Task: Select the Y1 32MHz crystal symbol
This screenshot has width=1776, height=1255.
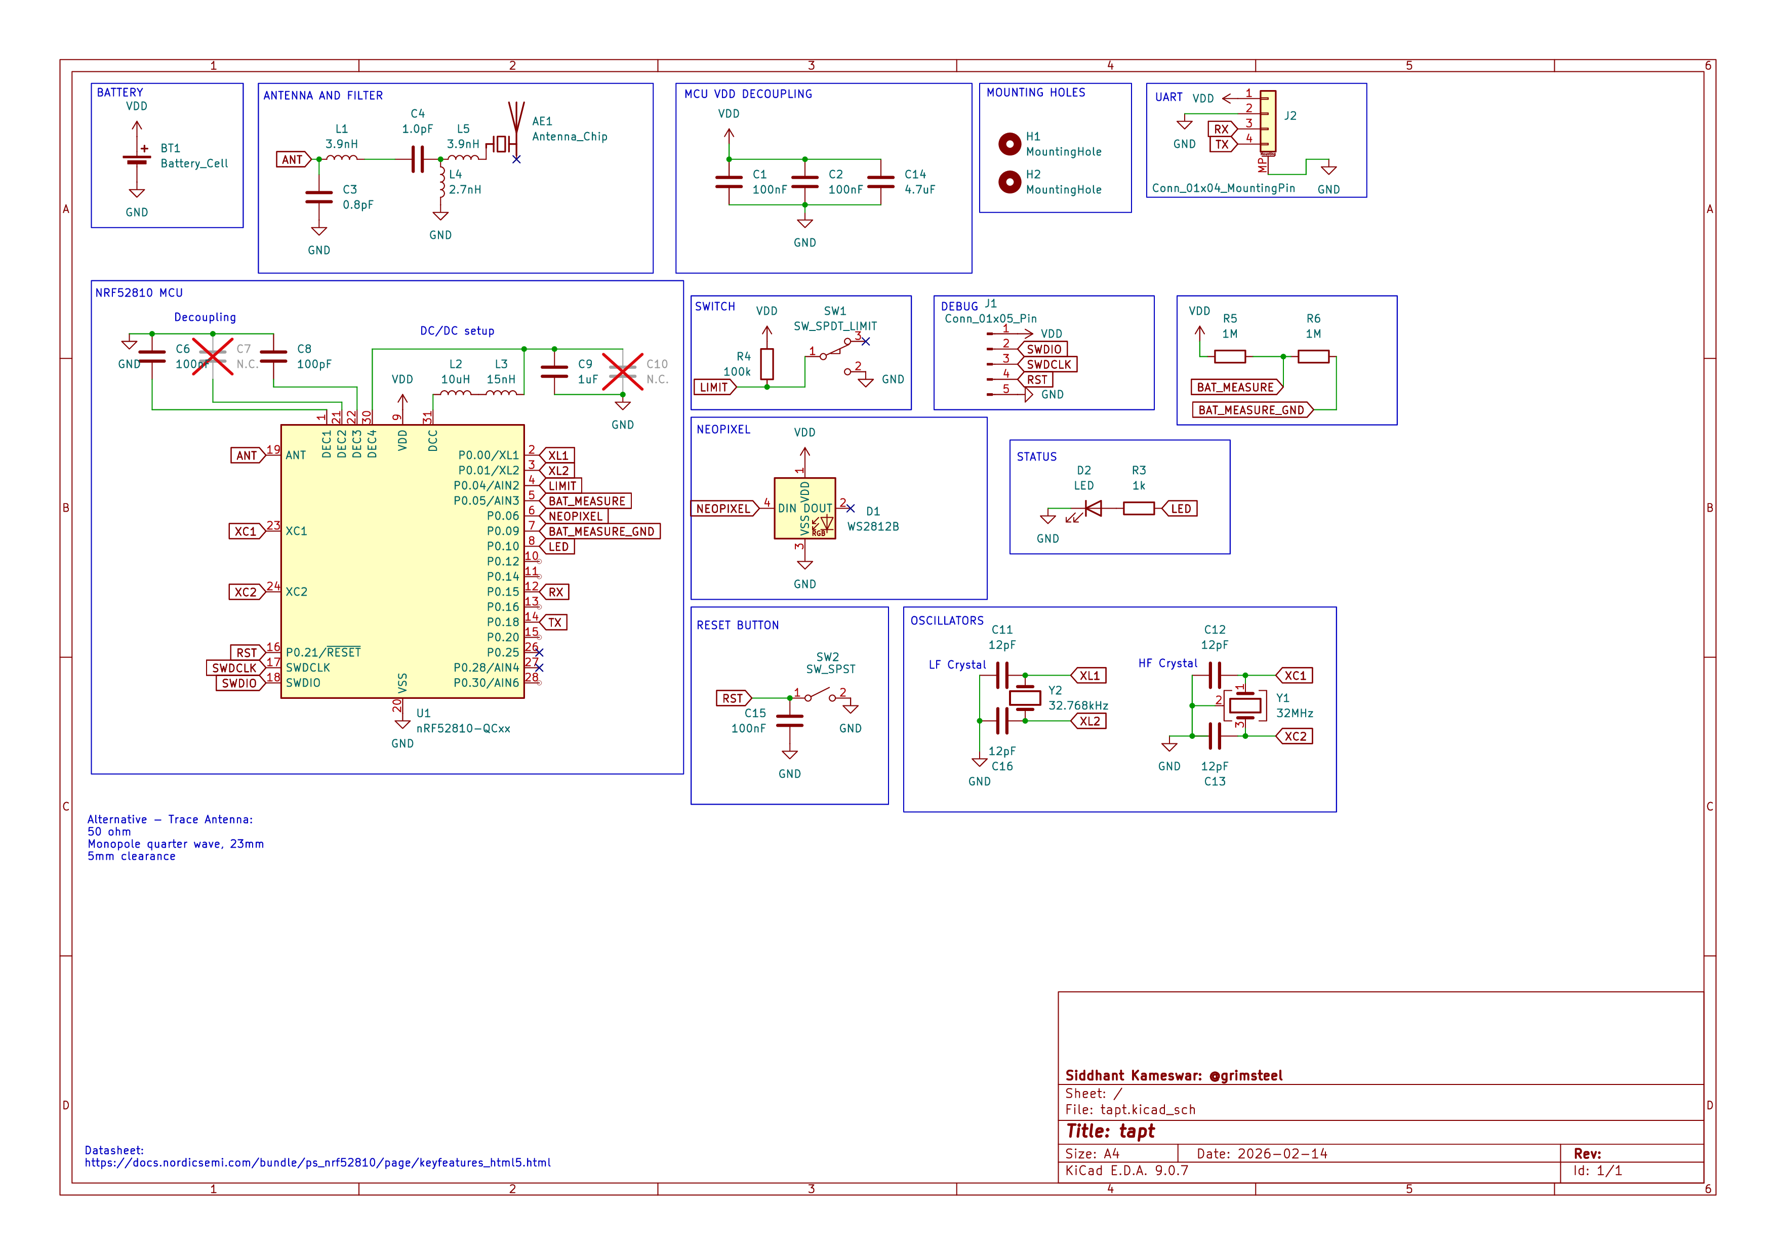Action: pyautogui.click(x=1244, y=705)
